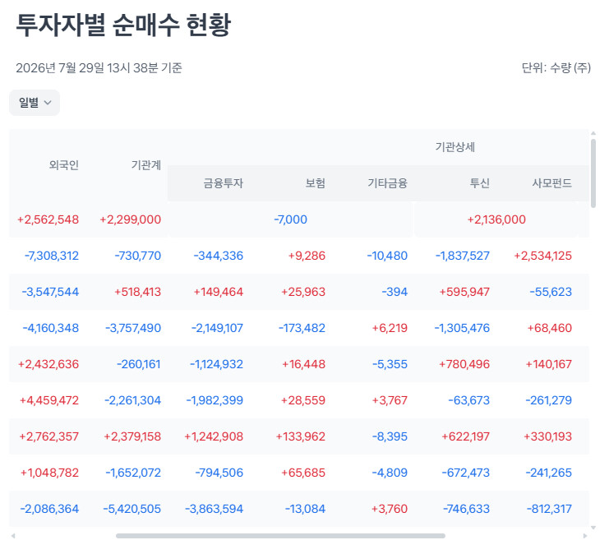Viewport: 609px width, 540px height.
Task: Open the 일별 period dropdown
Action: pos(35,103)
